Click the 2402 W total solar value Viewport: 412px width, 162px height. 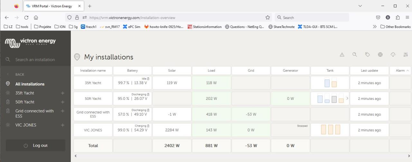coord(172,146)
